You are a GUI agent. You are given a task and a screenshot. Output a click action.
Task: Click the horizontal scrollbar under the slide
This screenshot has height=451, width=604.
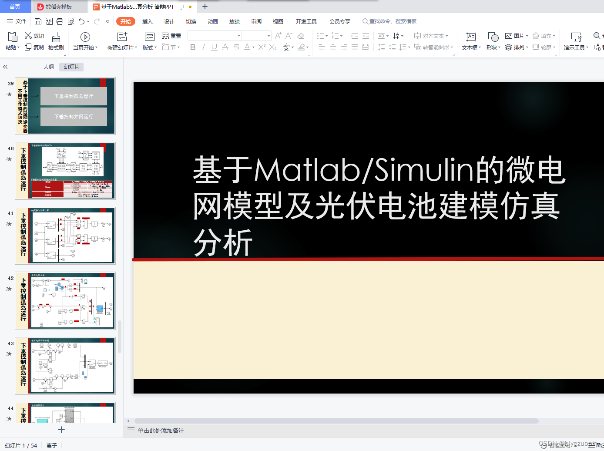pos(336,421)
